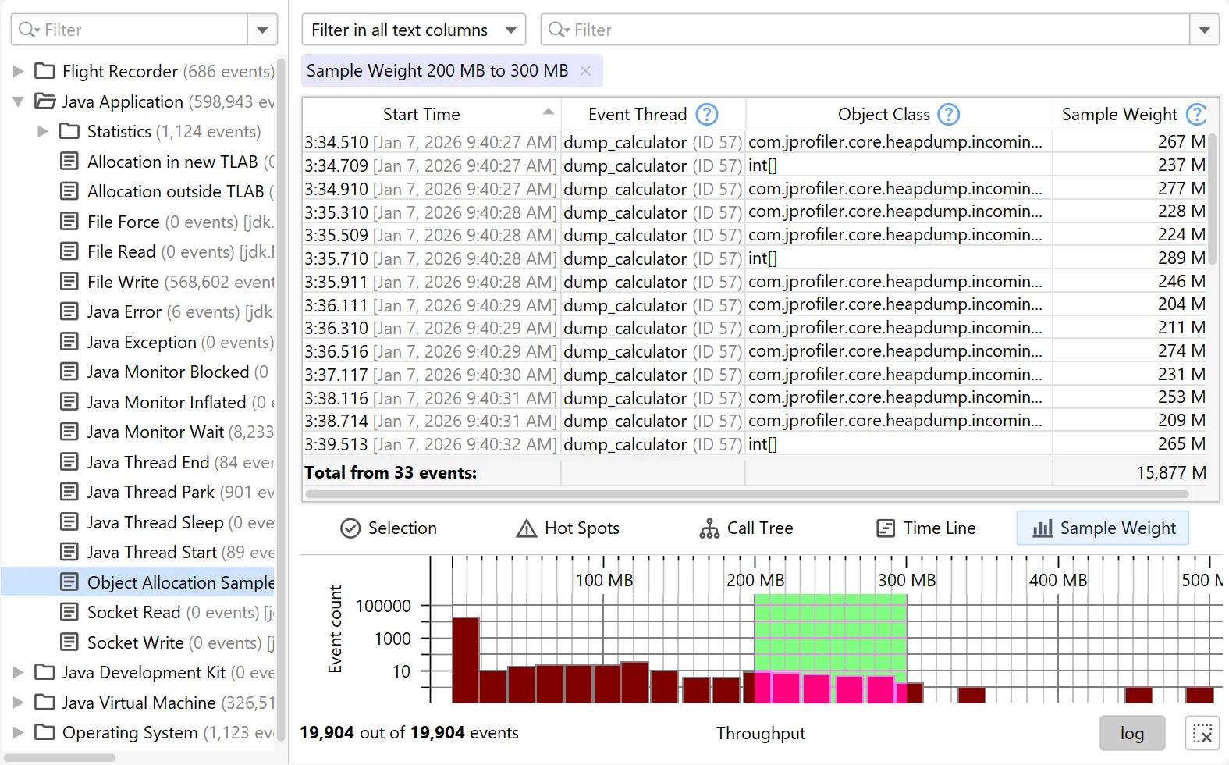Select Socket Read event type
This screenshot has height=765, width=1229.
click(x=167, y=612)
